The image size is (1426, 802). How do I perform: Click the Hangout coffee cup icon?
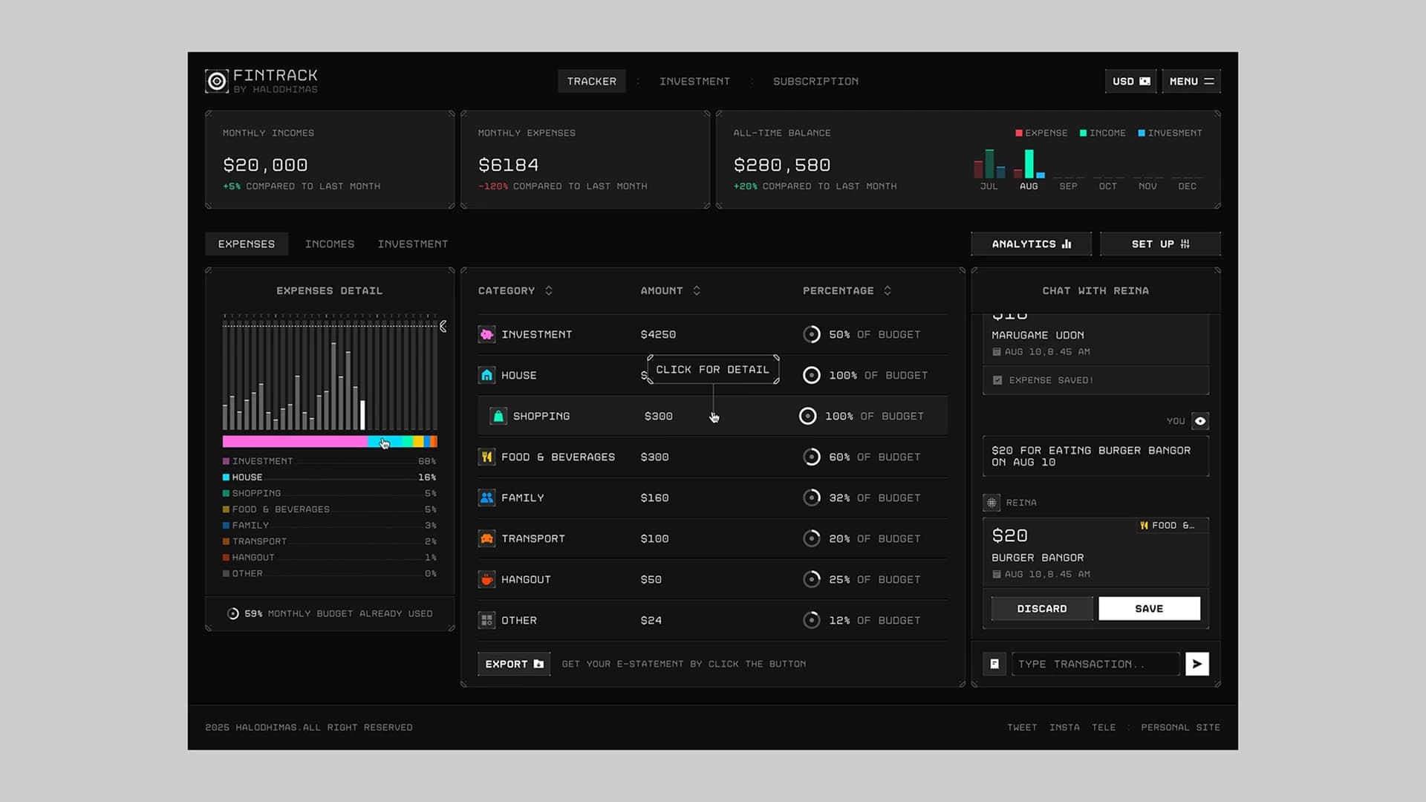(x=486, y=580)
